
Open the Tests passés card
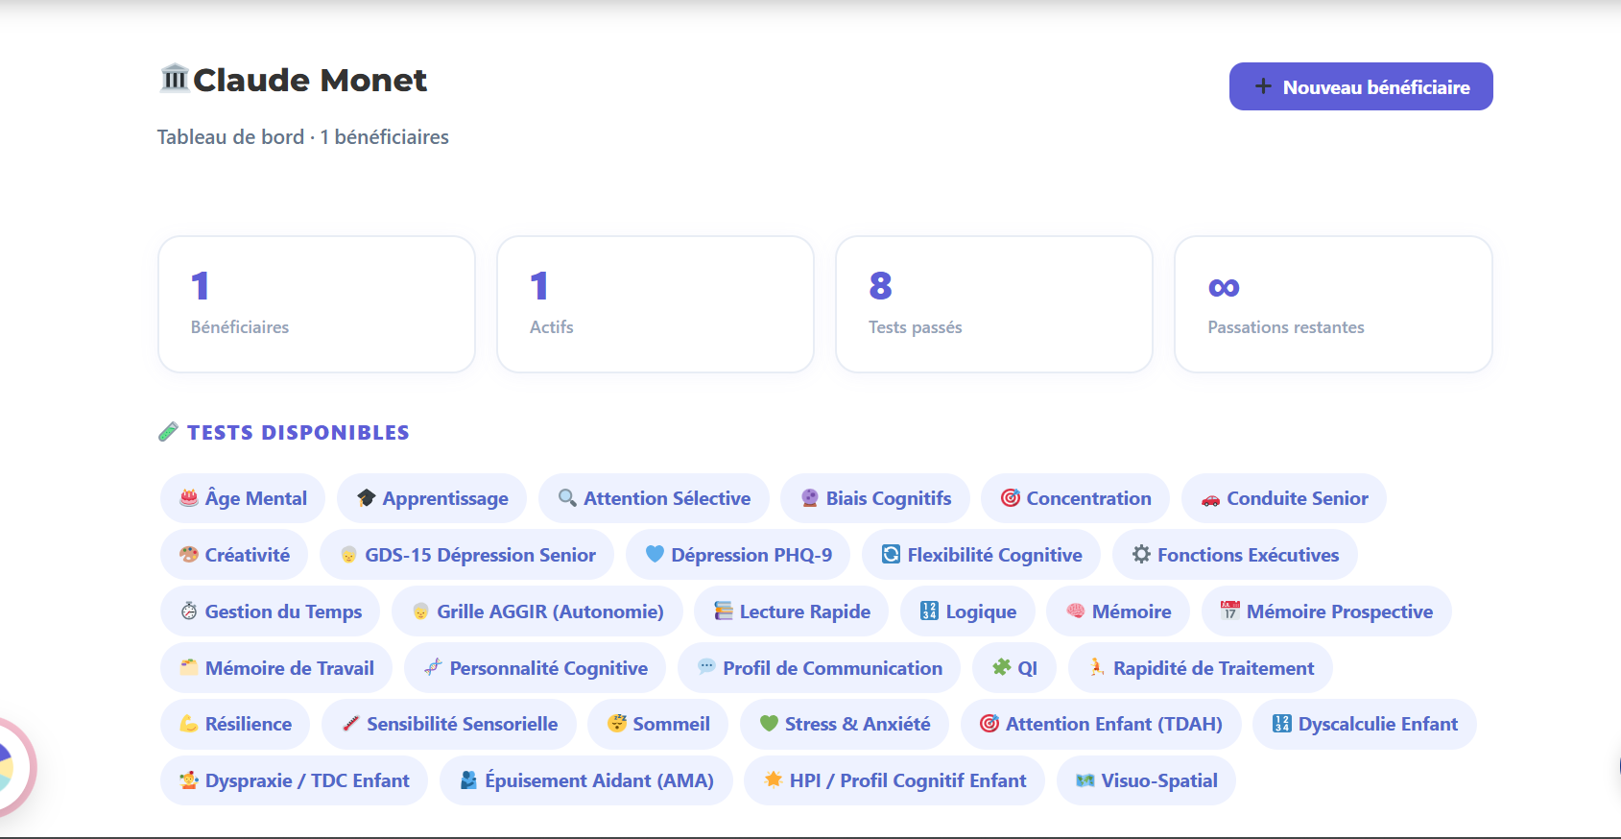click(x=994, y=304)
